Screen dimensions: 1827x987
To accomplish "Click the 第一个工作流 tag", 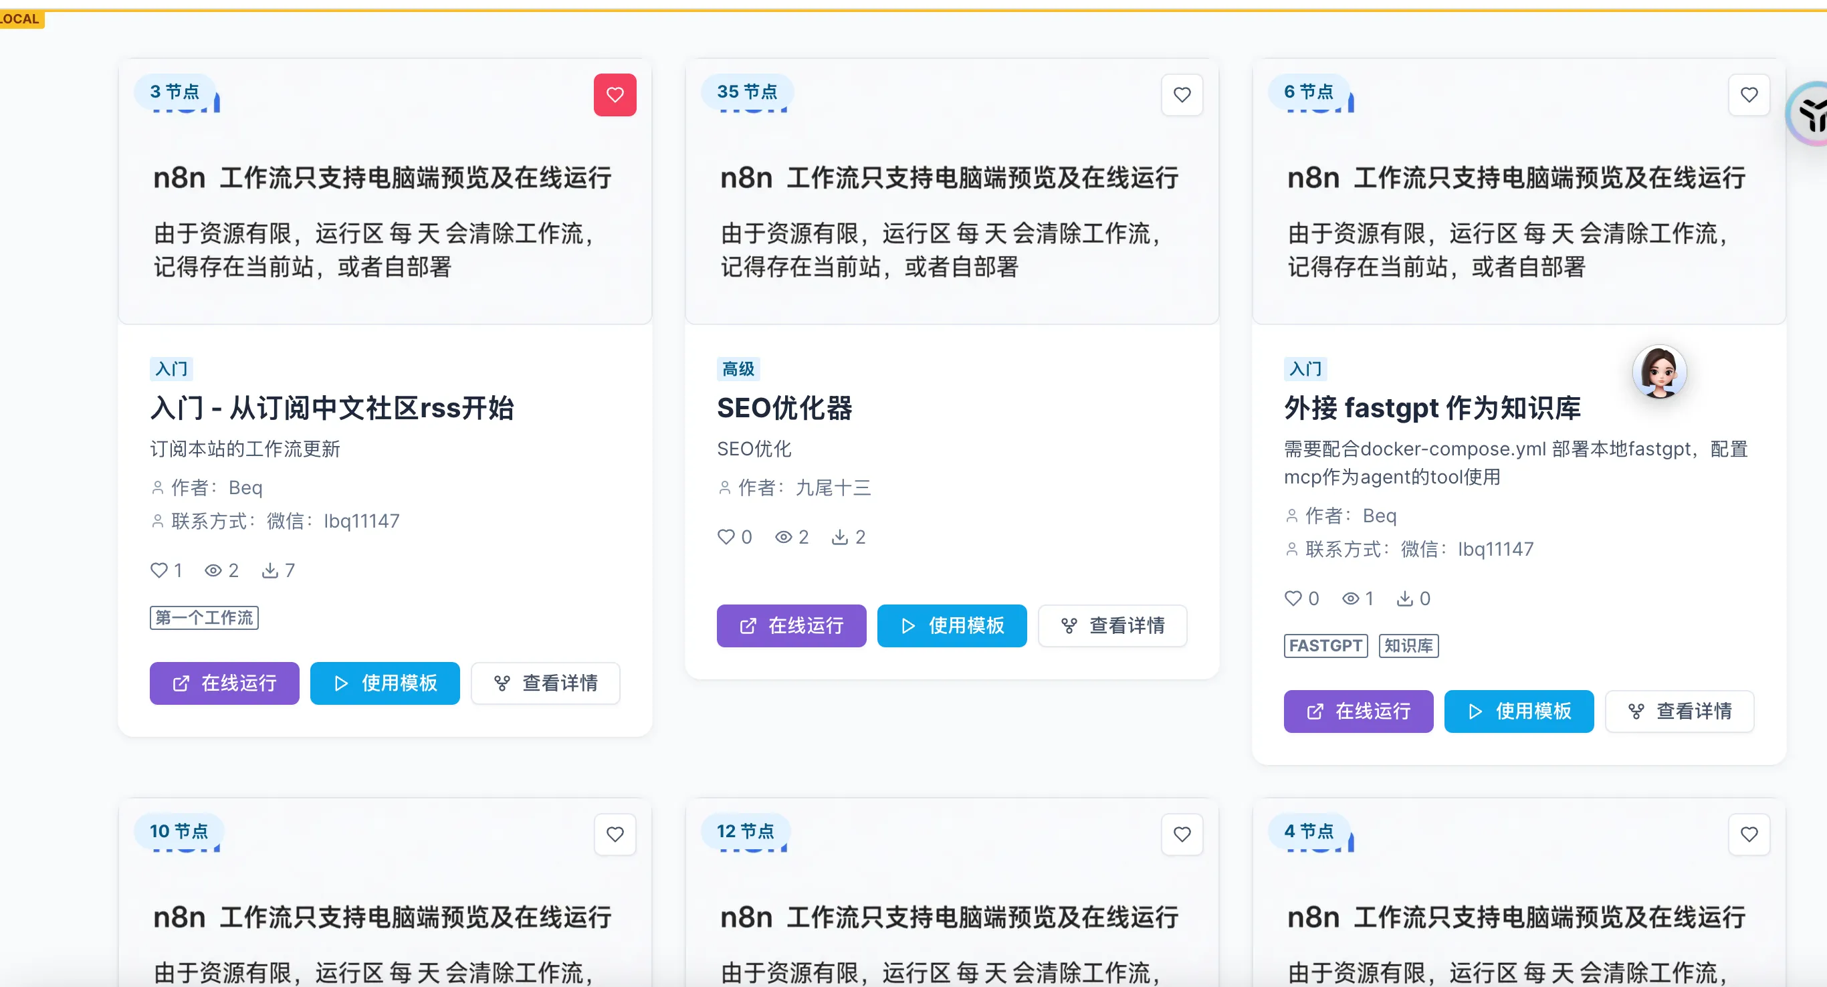I will [x=204, y=618].
